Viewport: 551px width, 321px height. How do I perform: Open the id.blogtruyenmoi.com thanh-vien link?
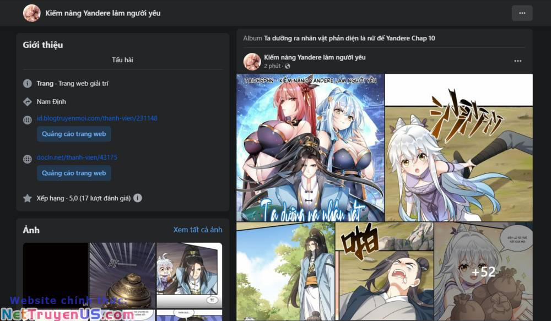click(97, 118)
